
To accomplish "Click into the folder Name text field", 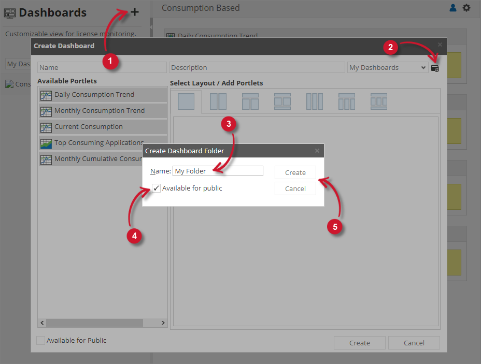I will 218,171.
